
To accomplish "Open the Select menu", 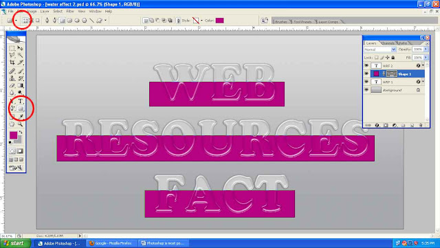I will pos(58,12).
